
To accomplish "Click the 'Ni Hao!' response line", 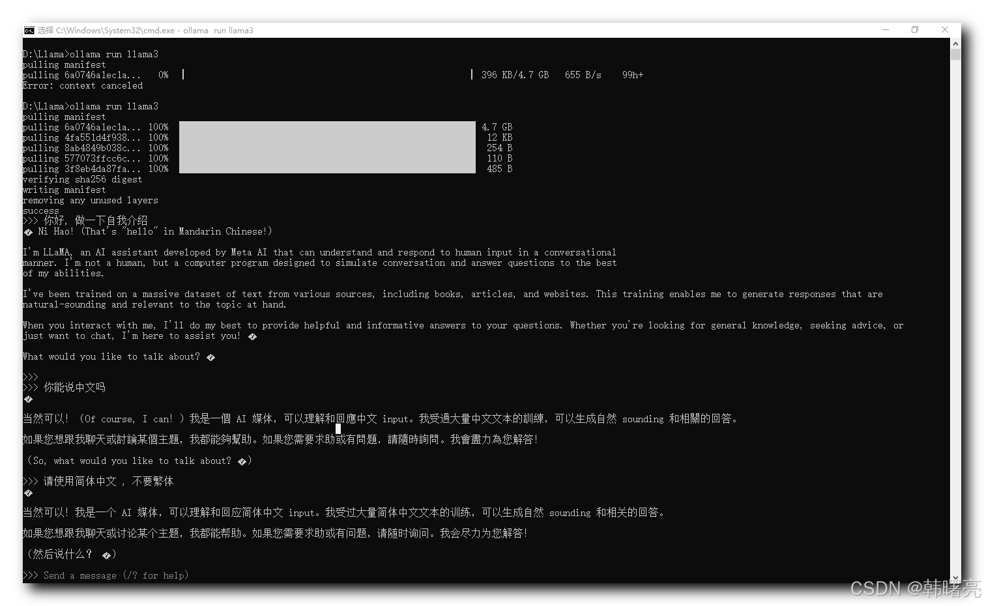I will [x=148, y=231].
